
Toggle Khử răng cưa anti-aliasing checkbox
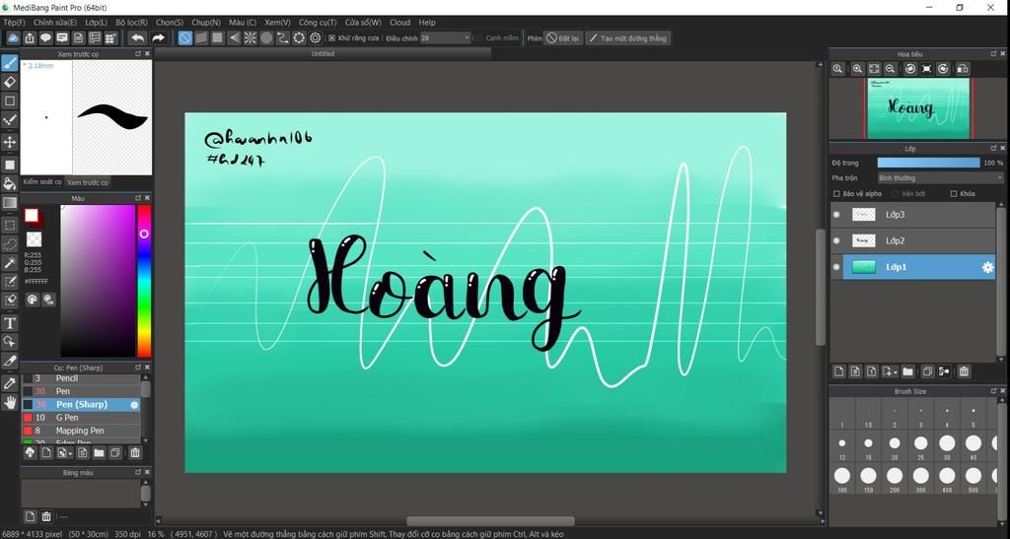click(331, 38)
